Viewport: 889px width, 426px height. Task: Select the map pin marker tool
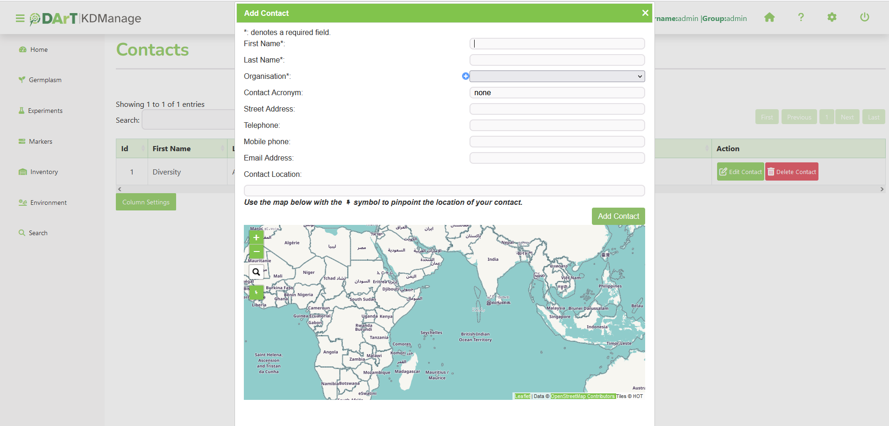click(256, 292)
